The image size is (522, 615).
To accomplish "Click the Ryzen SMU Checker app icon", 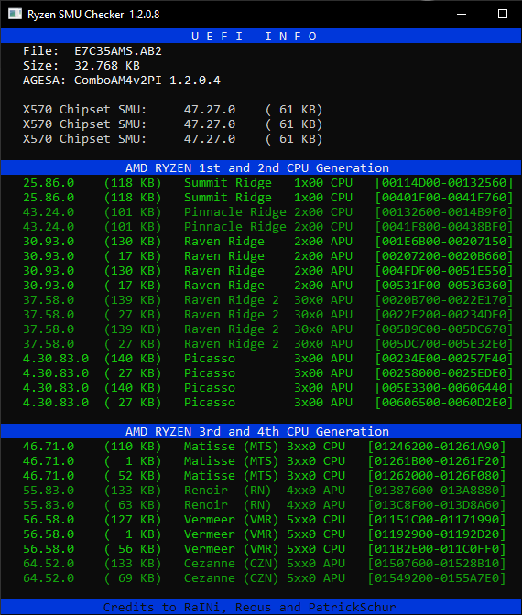I will click(x=15, y=14).
